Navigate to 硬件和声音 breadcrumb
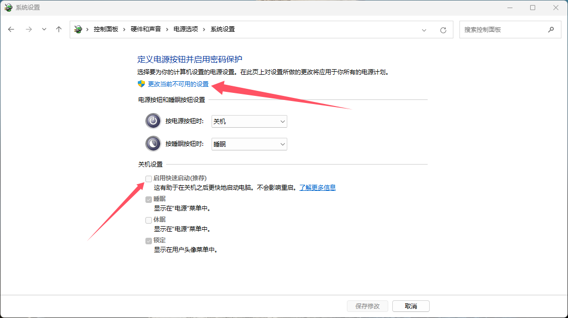Image resolution: width=568 pixels, height=318 pixels. click(145, 29)
